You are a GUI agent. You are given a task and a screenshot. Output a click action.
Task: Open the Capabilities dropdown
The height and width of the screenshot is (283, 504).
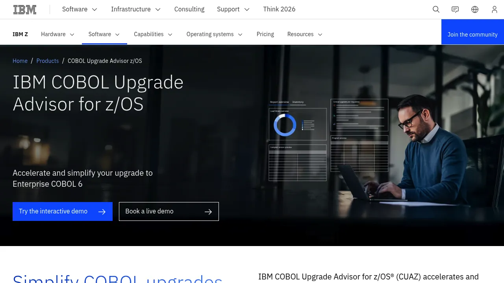pyautogui.click(x=153, y=34)
